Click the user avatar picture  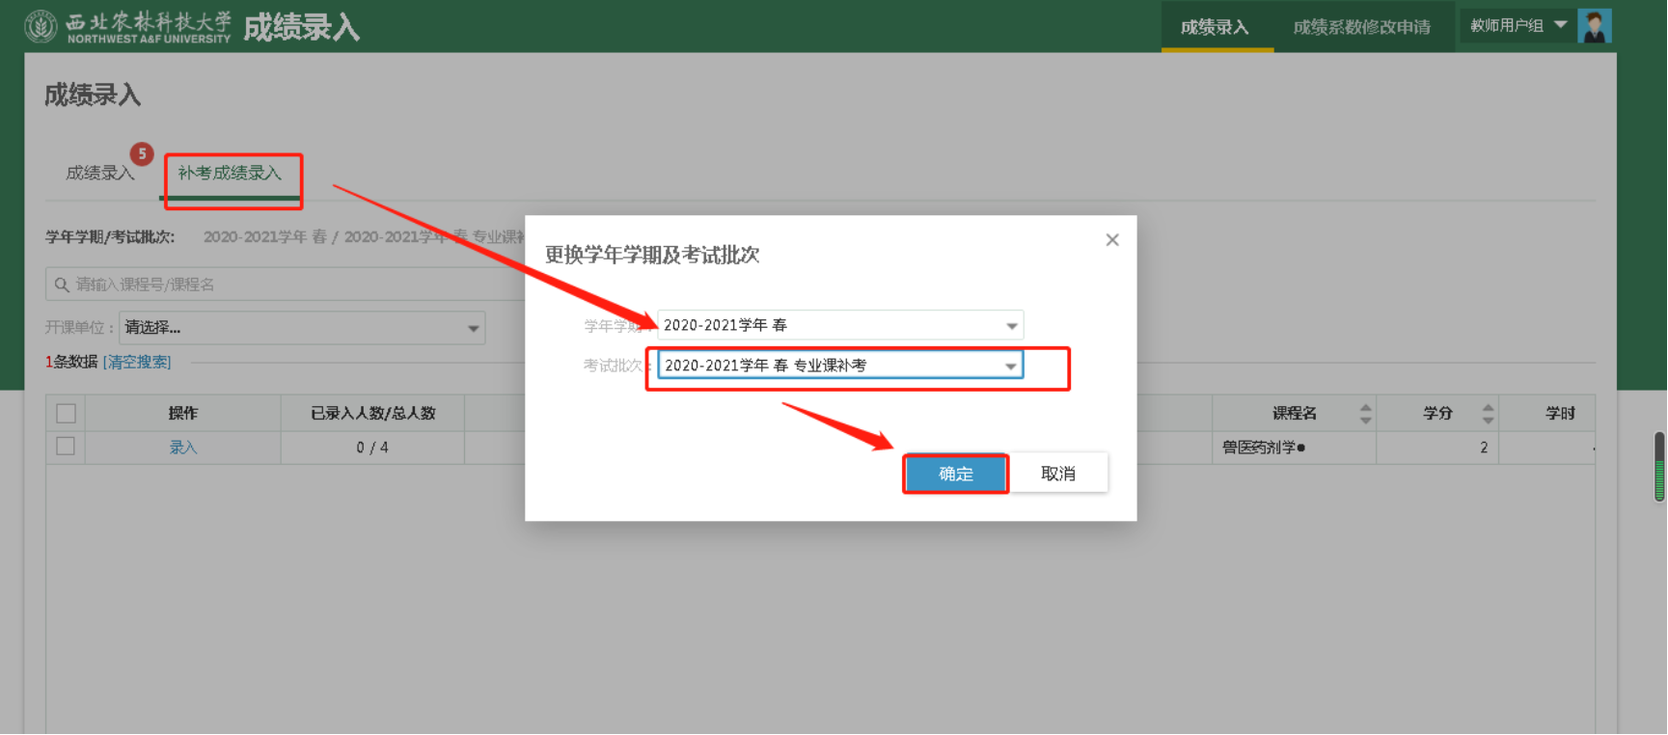(x=1594, y=26)
